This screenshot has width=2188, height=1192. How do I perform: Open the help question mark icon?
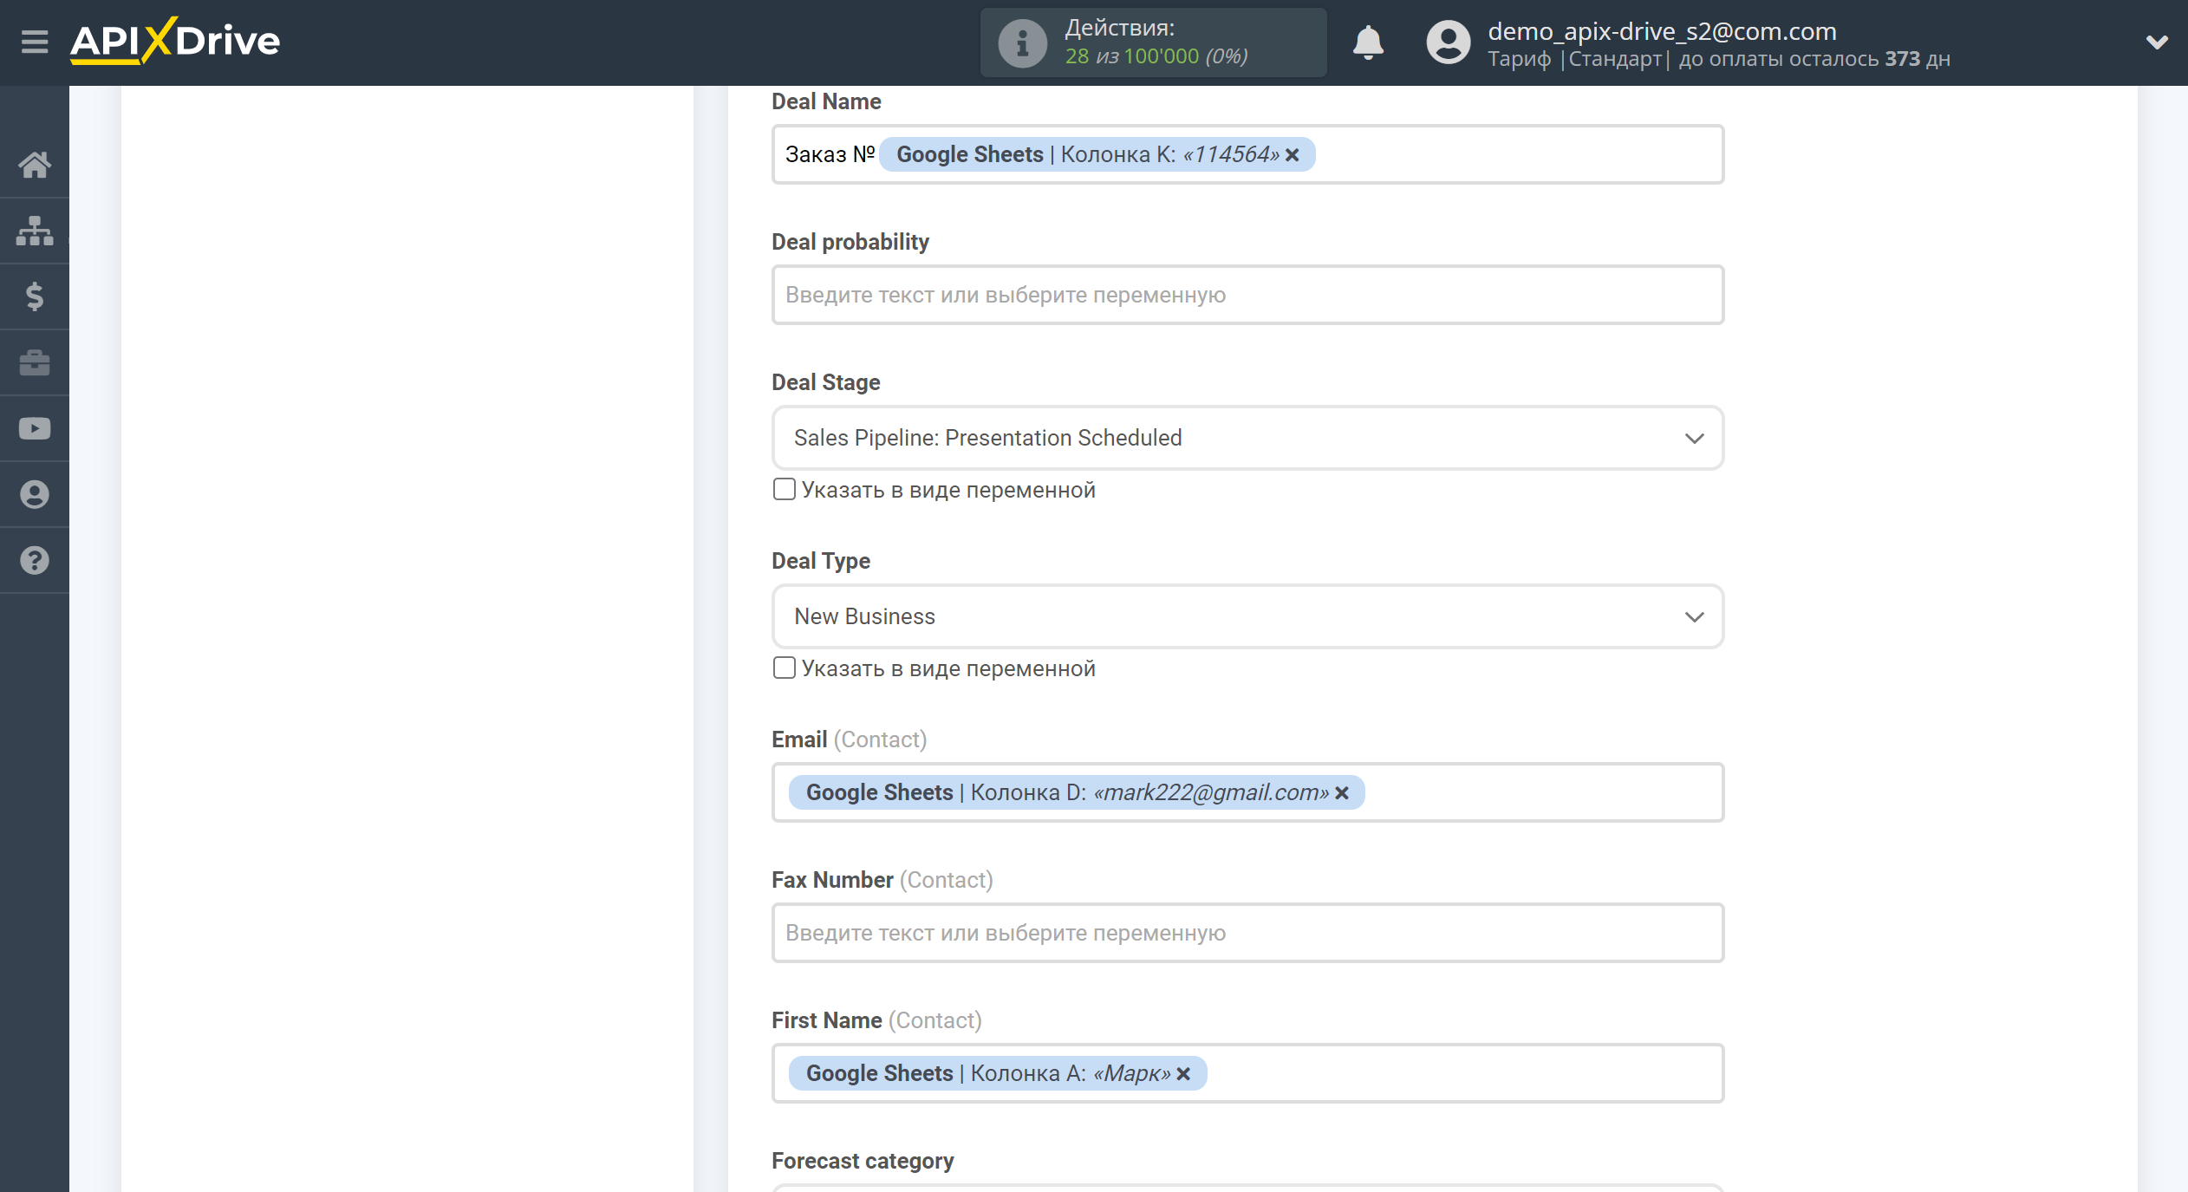click(35, 560)
